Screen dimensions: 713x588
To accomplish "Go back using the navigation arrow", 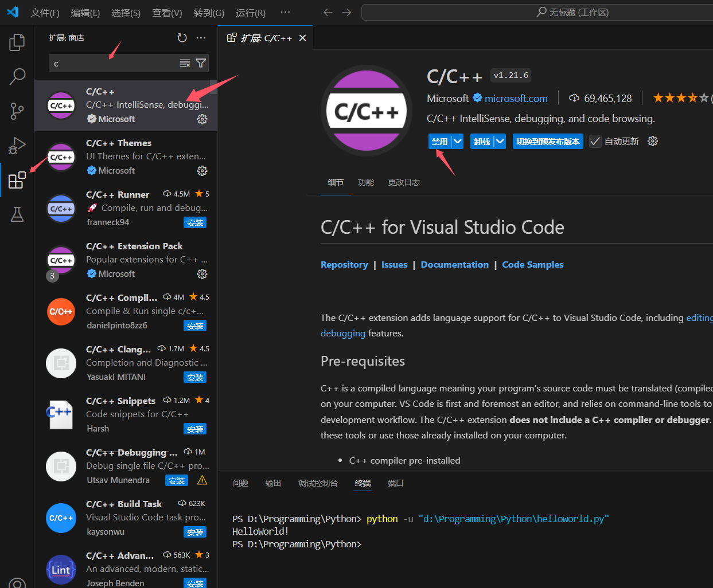I will [x=328, y=12].
